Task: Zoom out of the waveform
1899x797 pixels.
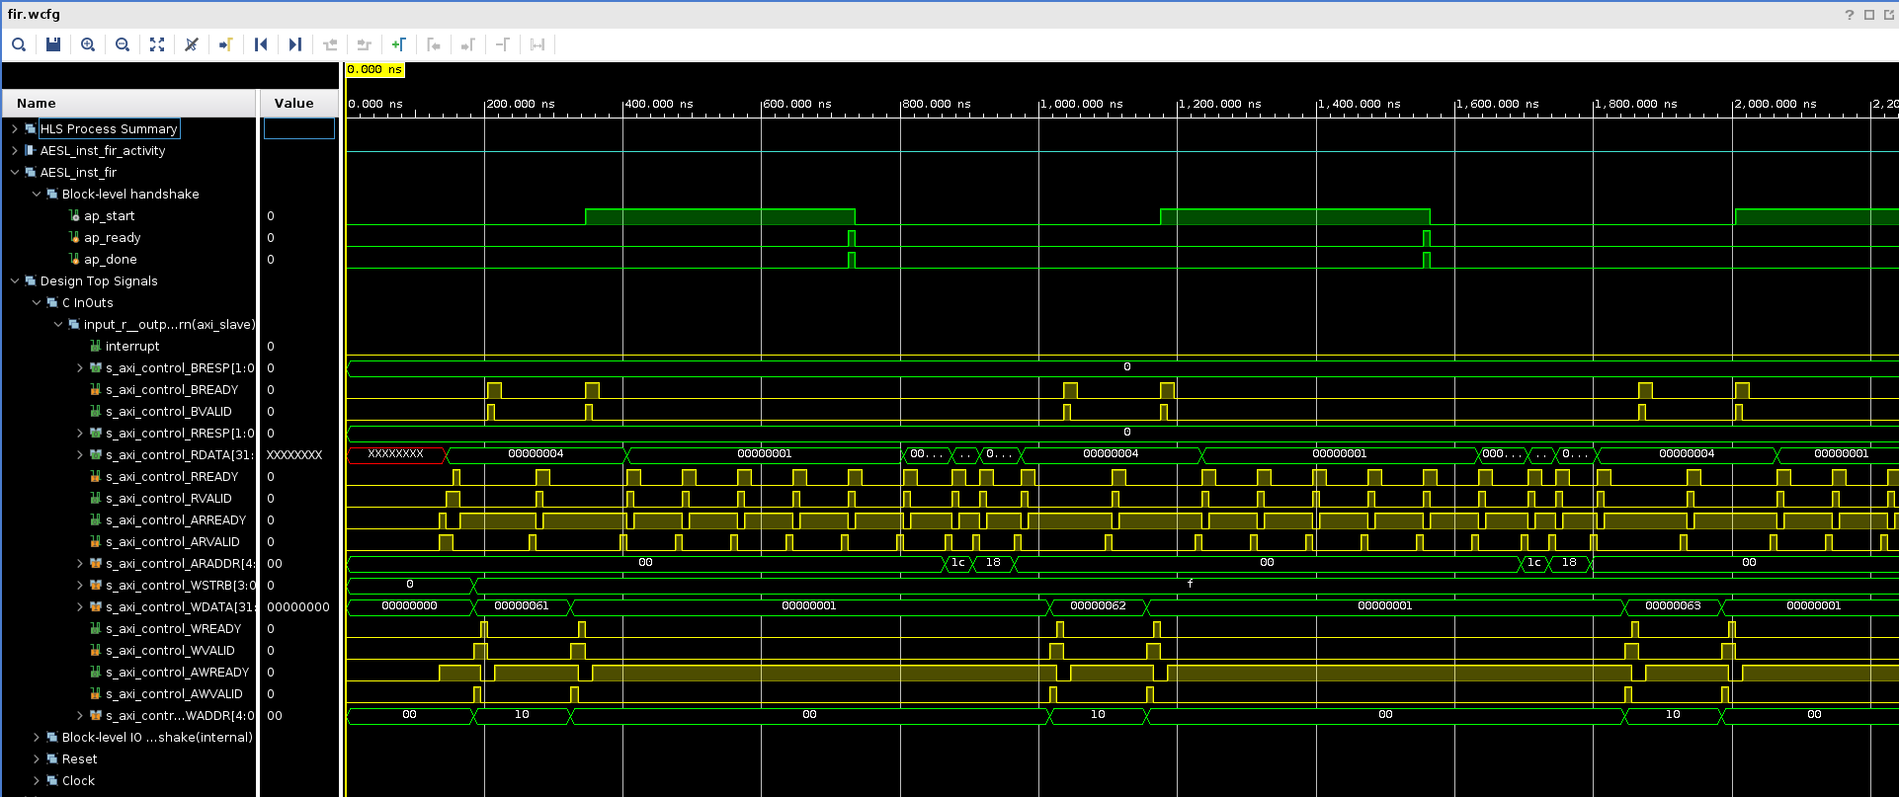Action: point(123,44)
